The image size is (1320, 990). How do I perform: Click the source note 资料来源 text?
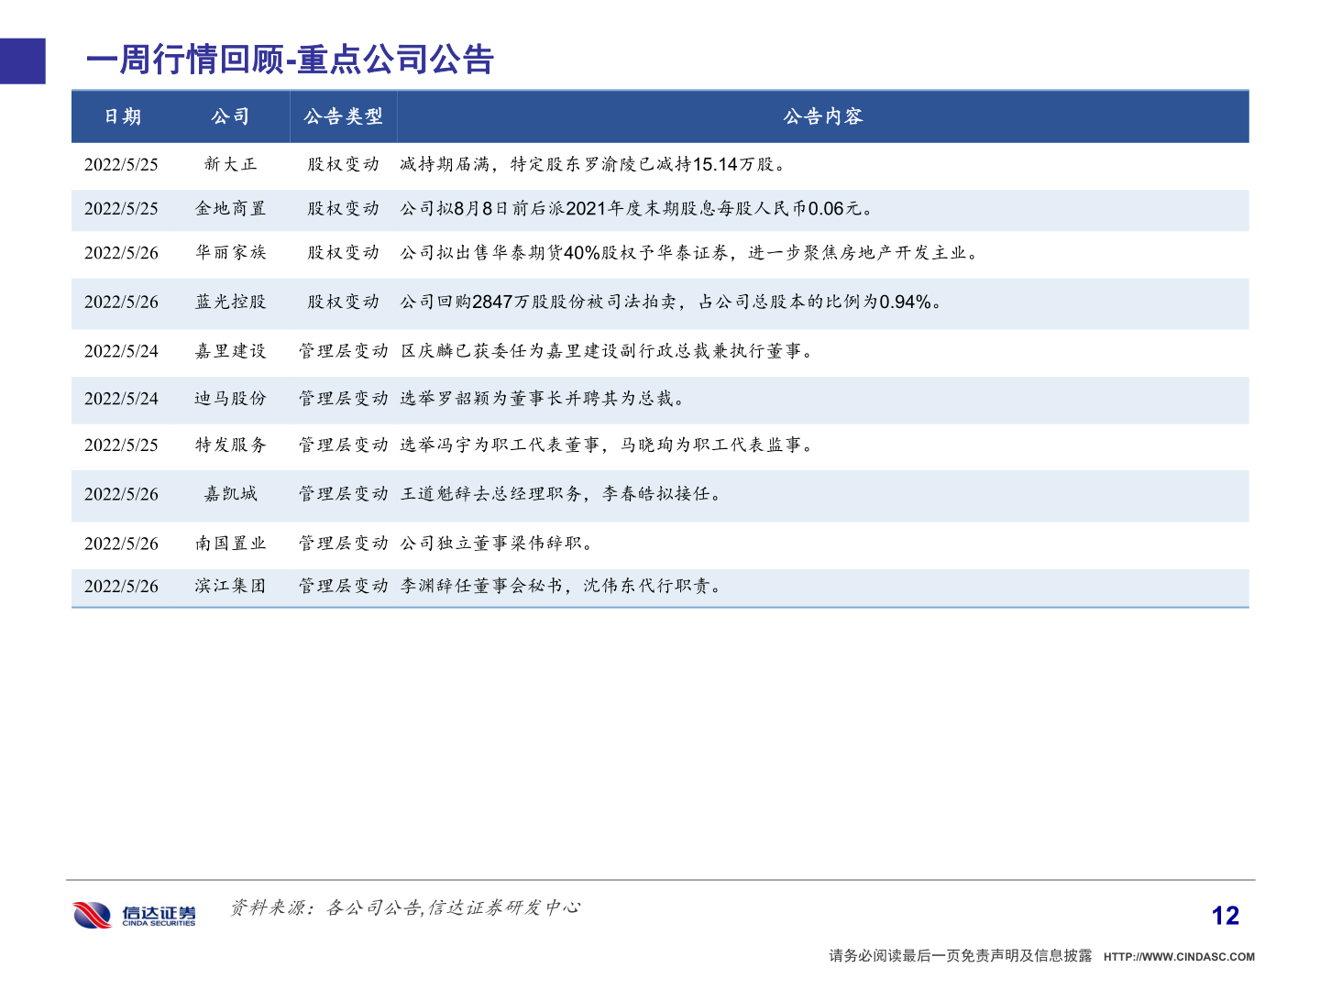[x=404, y=907]
